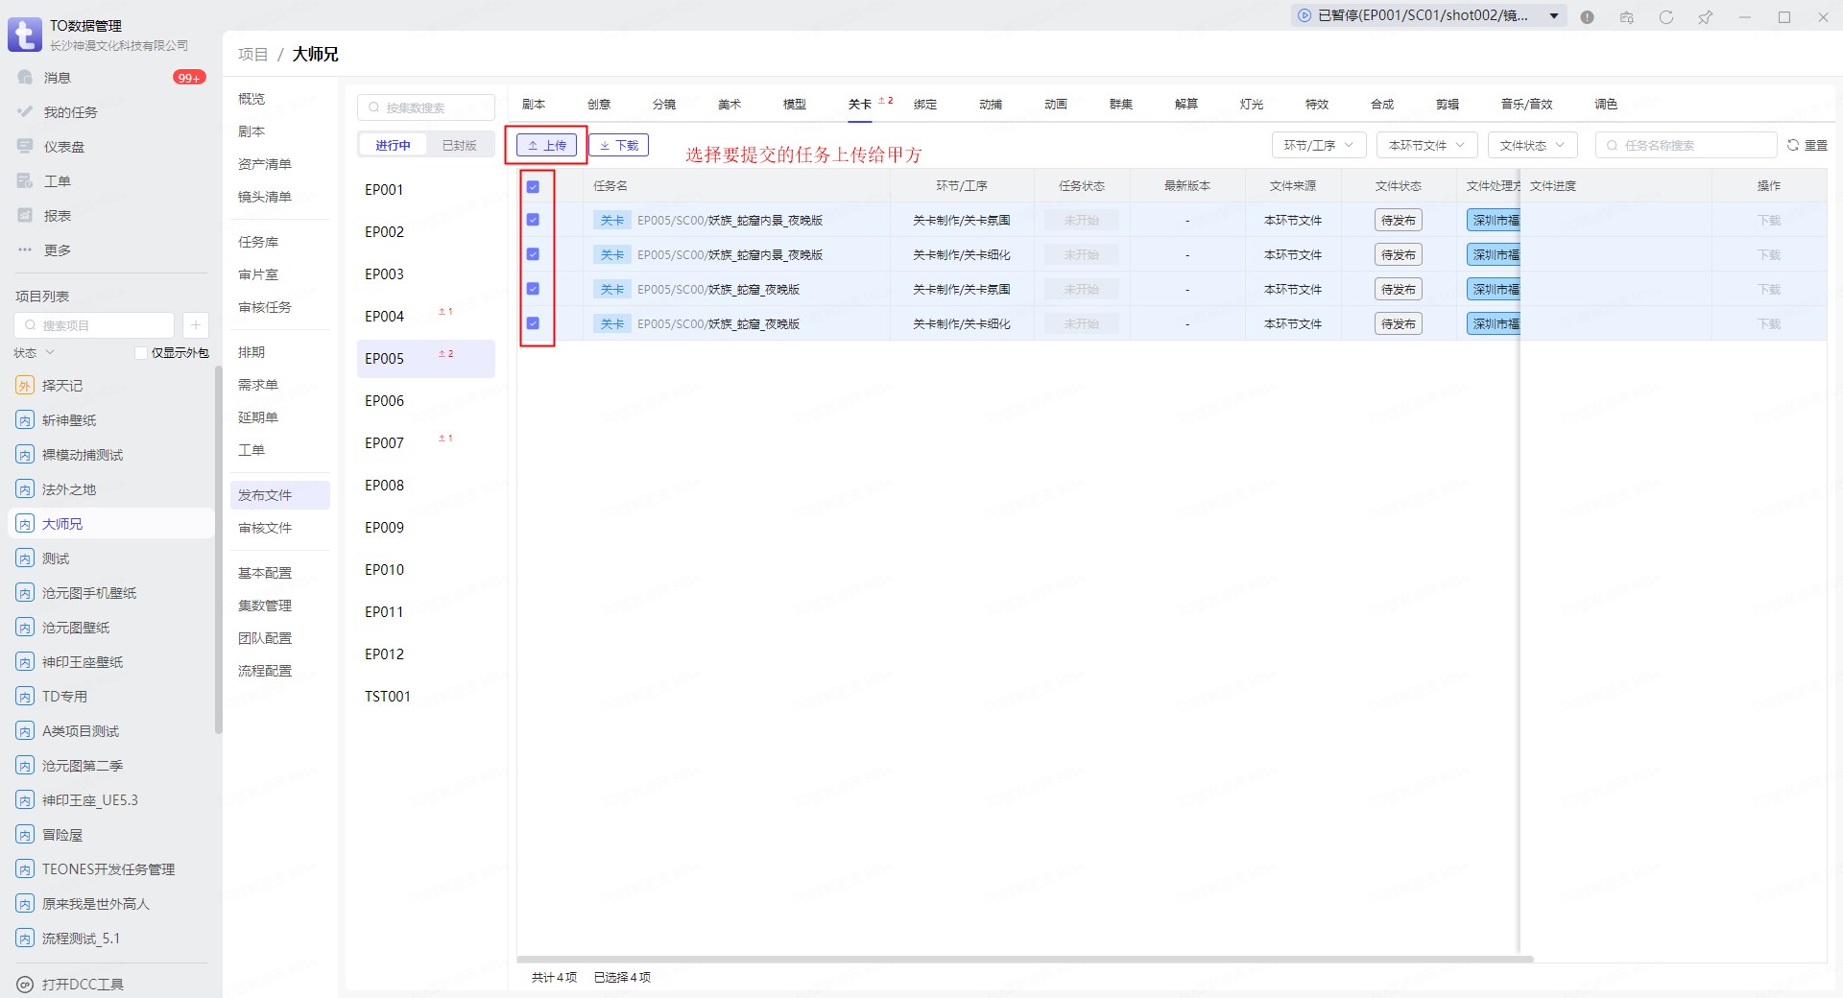Click the alert info icon in title bar

point(1588,17)
